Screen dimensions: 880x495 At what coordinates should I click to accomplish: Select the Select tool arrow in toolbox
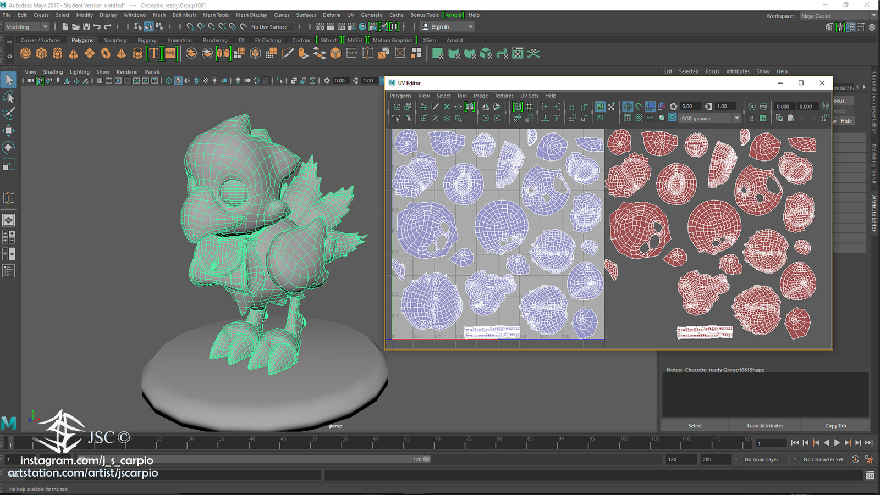tap(9, 80)
